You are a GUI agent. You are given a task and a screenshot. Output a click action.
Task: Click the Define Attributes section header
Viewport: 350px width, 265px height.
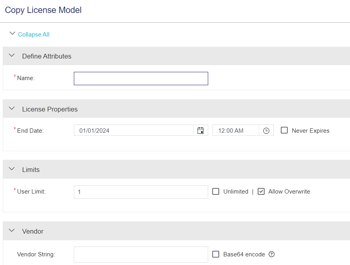[x=176, y=56]
